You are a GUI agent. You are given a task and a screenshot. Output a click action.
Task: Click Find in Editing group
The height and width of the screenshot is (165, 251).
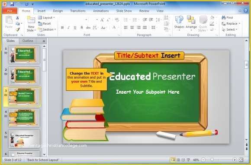227,18
